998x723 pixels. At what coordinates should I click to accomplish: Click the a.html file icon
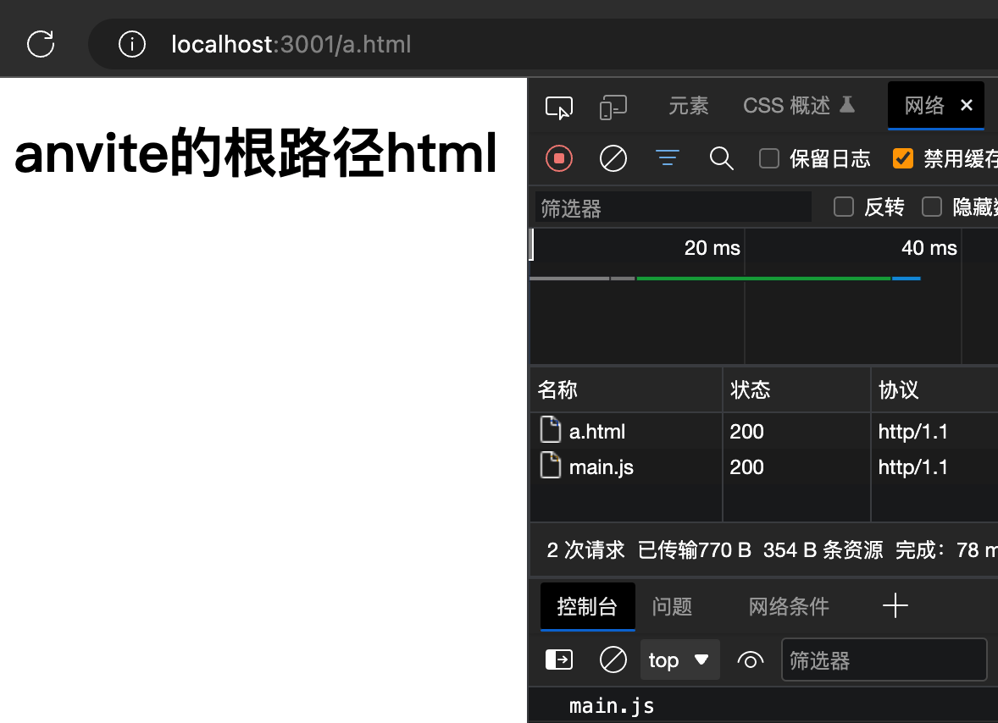(x=550, y=429)
